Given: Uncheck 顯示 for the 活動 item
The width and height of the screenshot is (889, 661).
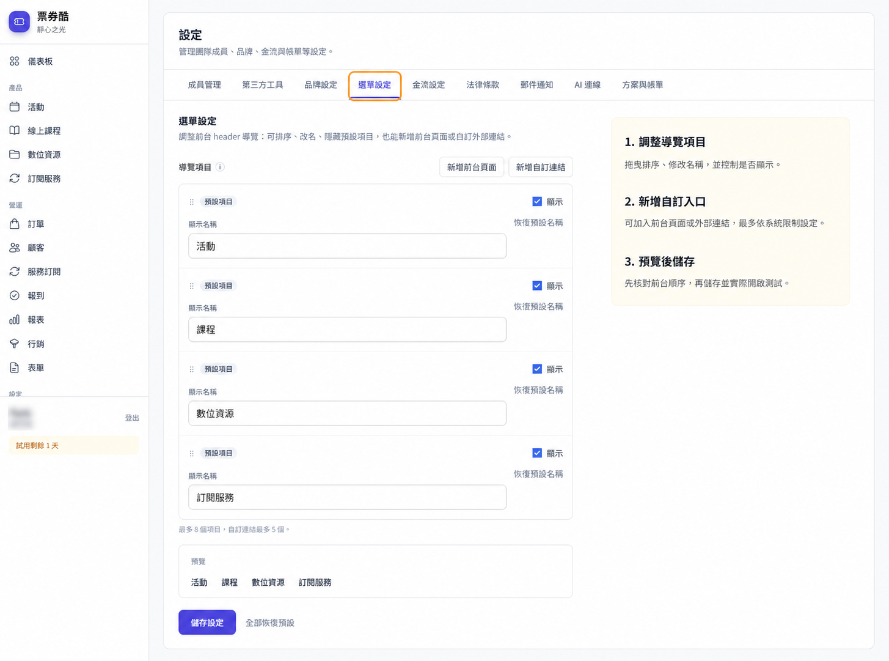Looking at the screenshot, I should 537,201.
